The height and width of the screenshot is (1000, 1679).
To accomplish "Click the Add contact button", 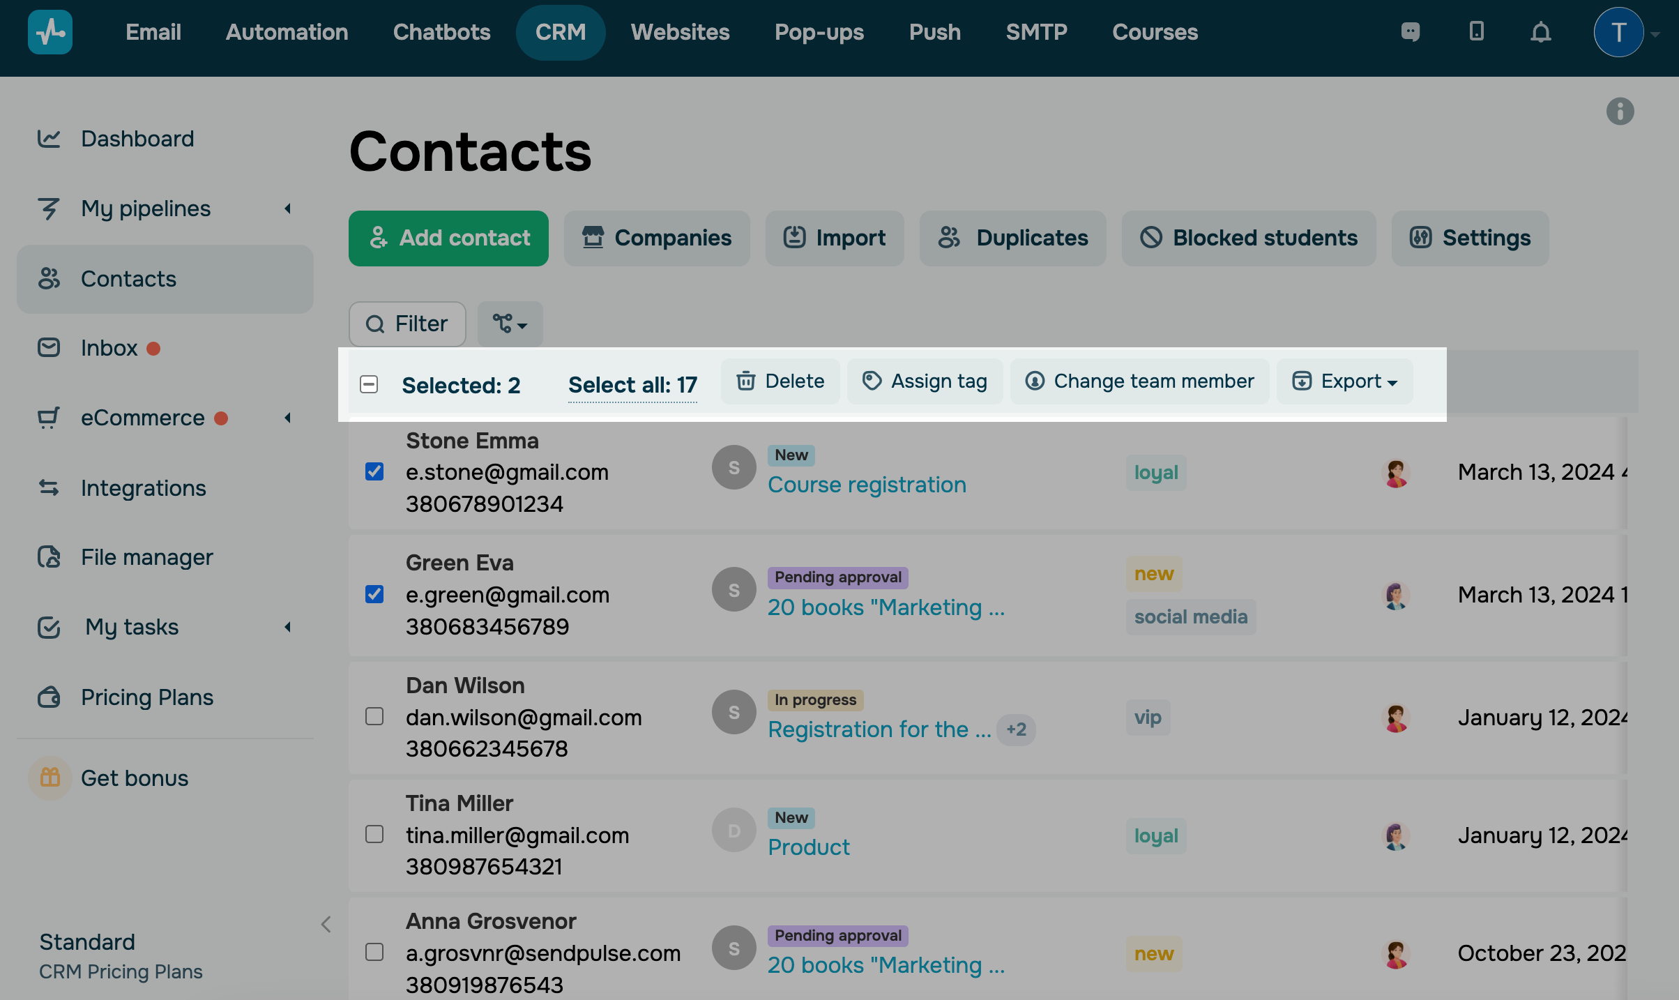I will pos(448,238).
